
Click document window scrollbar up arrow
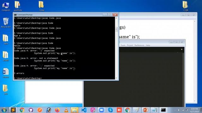[x=195, y=21]
